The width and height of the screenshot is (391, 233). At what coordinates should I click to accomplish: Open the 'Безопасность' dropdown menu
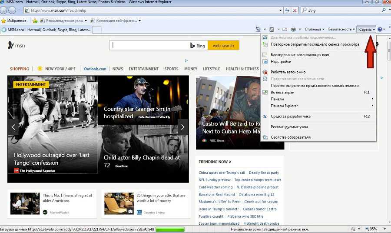coord(341,29)
